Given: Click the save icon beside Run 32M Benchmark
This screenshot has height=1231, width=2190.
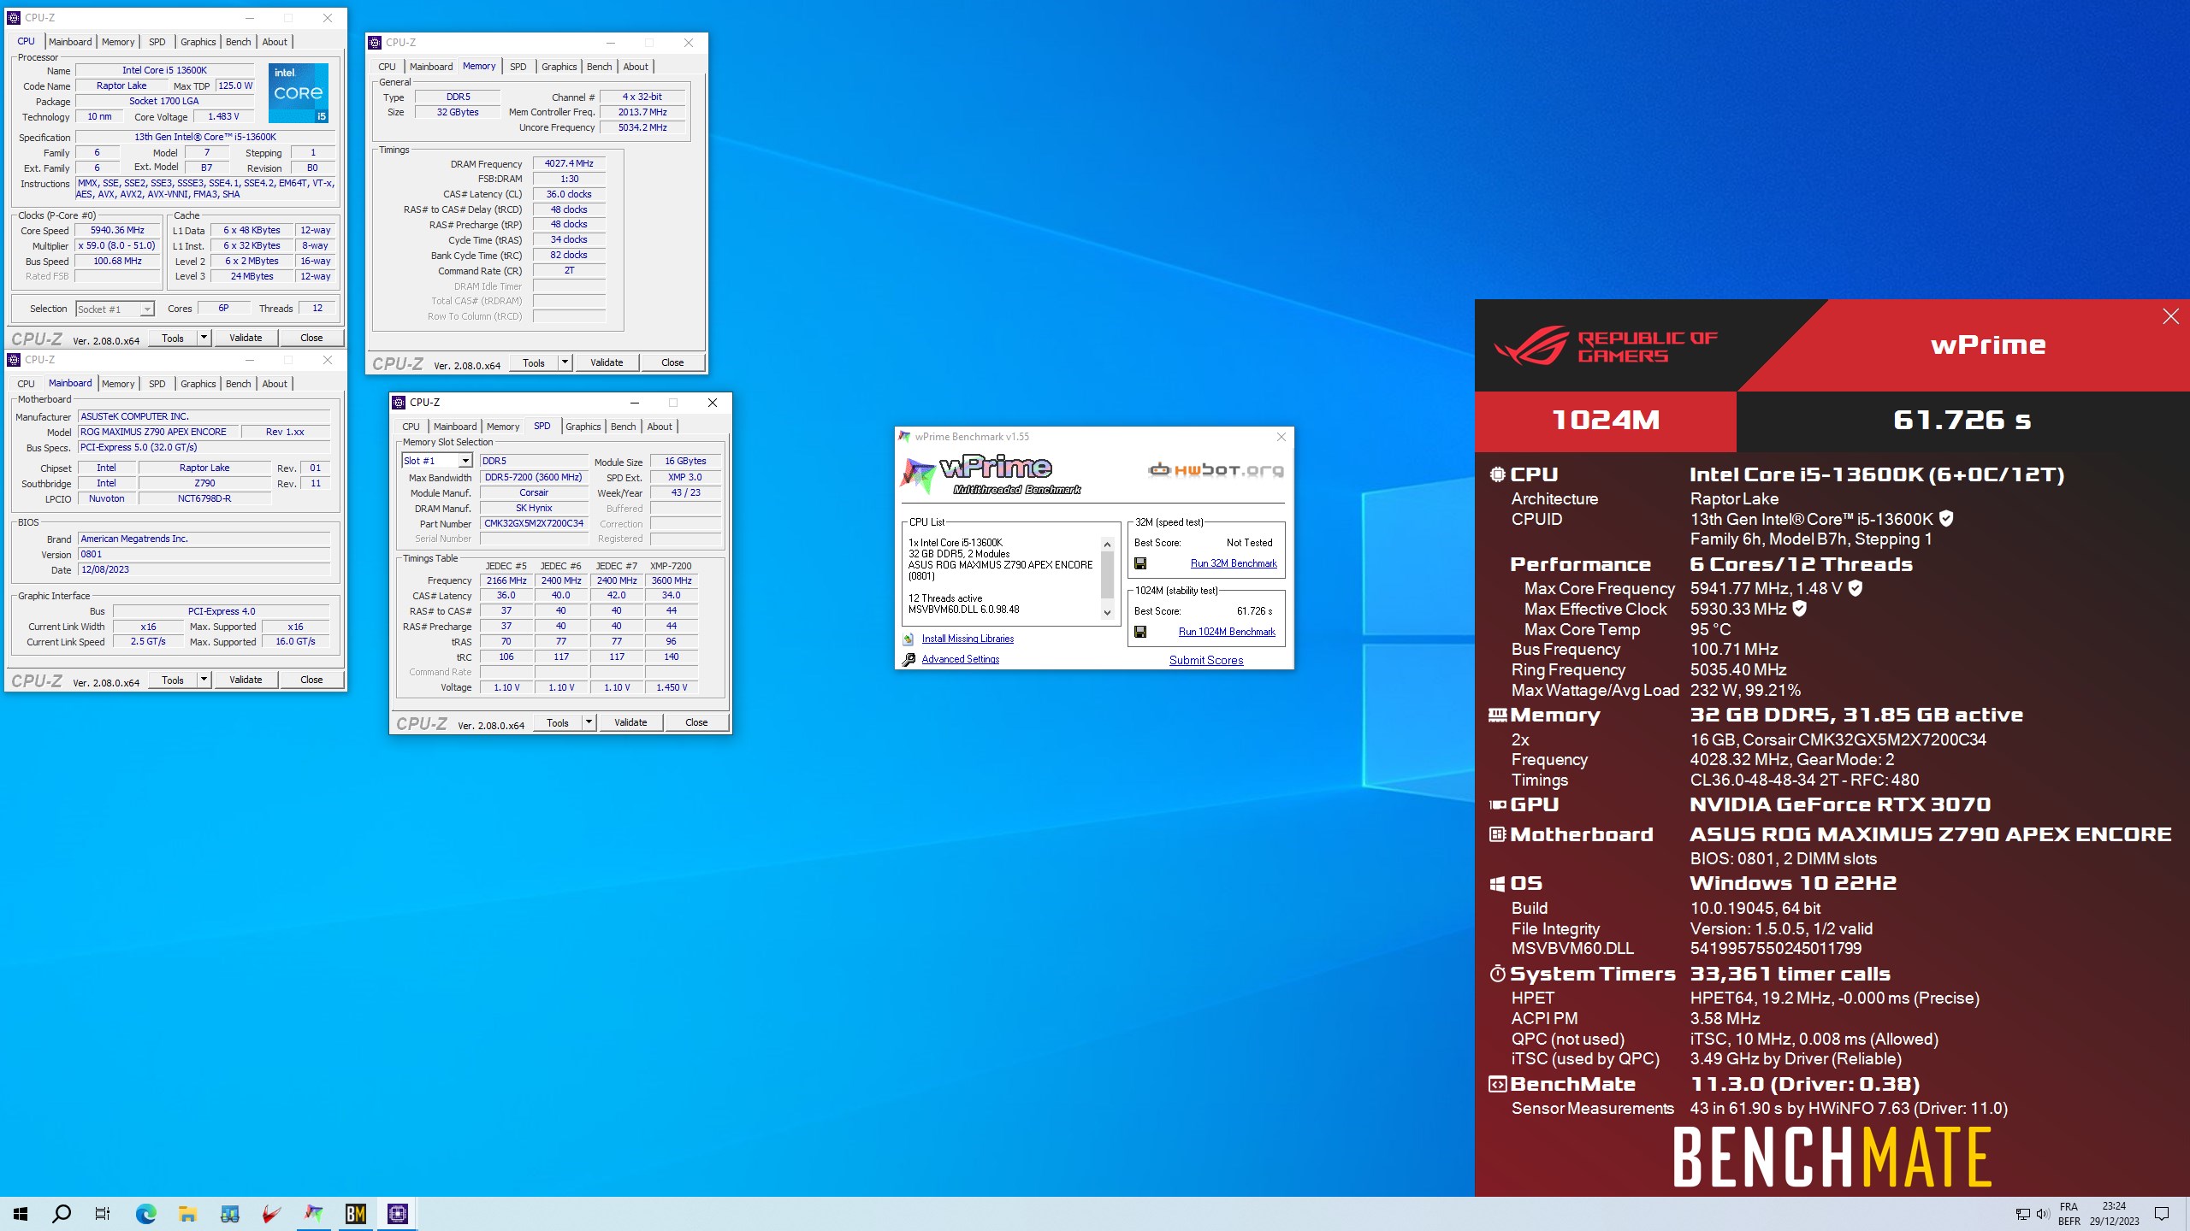Looking at the screenshot, I should point(1140,563).
